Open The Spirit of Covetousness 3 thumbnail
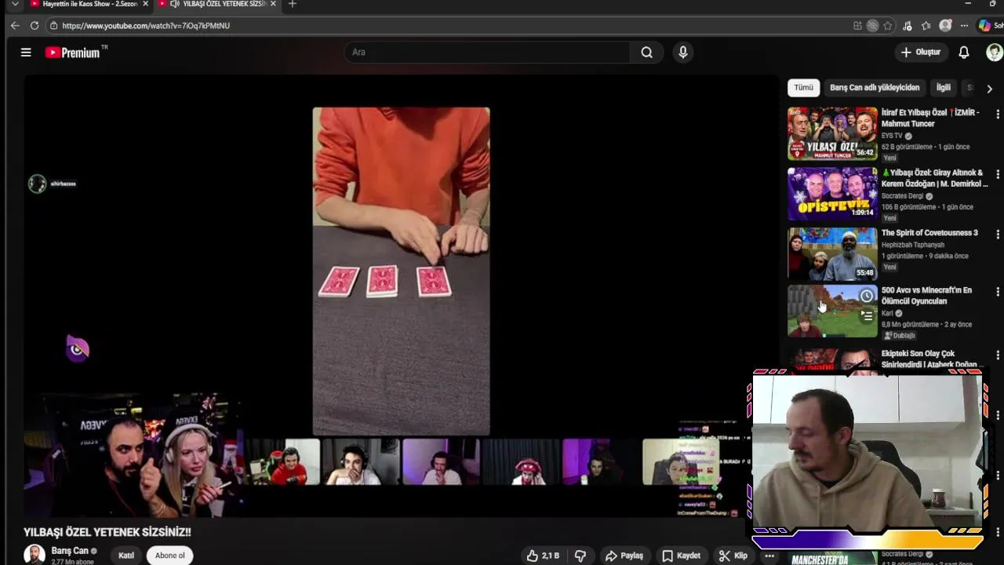 click(x=832, y=253)
